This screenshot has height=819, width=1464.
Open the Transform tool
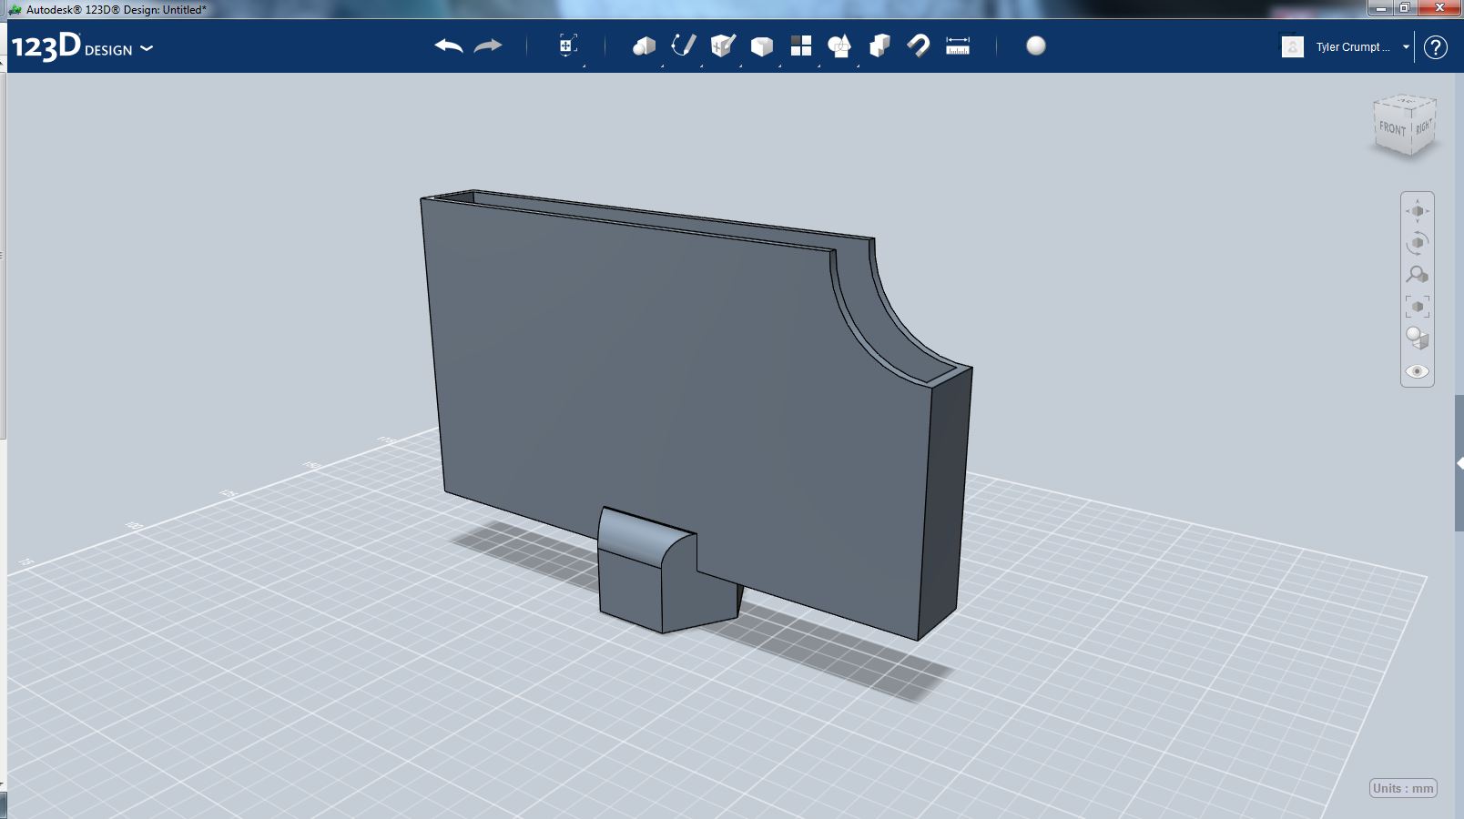coord(567,45)
